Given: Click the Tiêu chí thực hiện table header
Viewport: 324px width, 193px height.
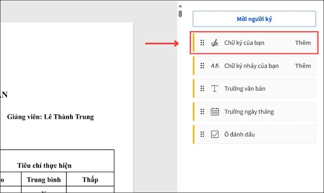Looking at the screenshot, I should [44, 166].
